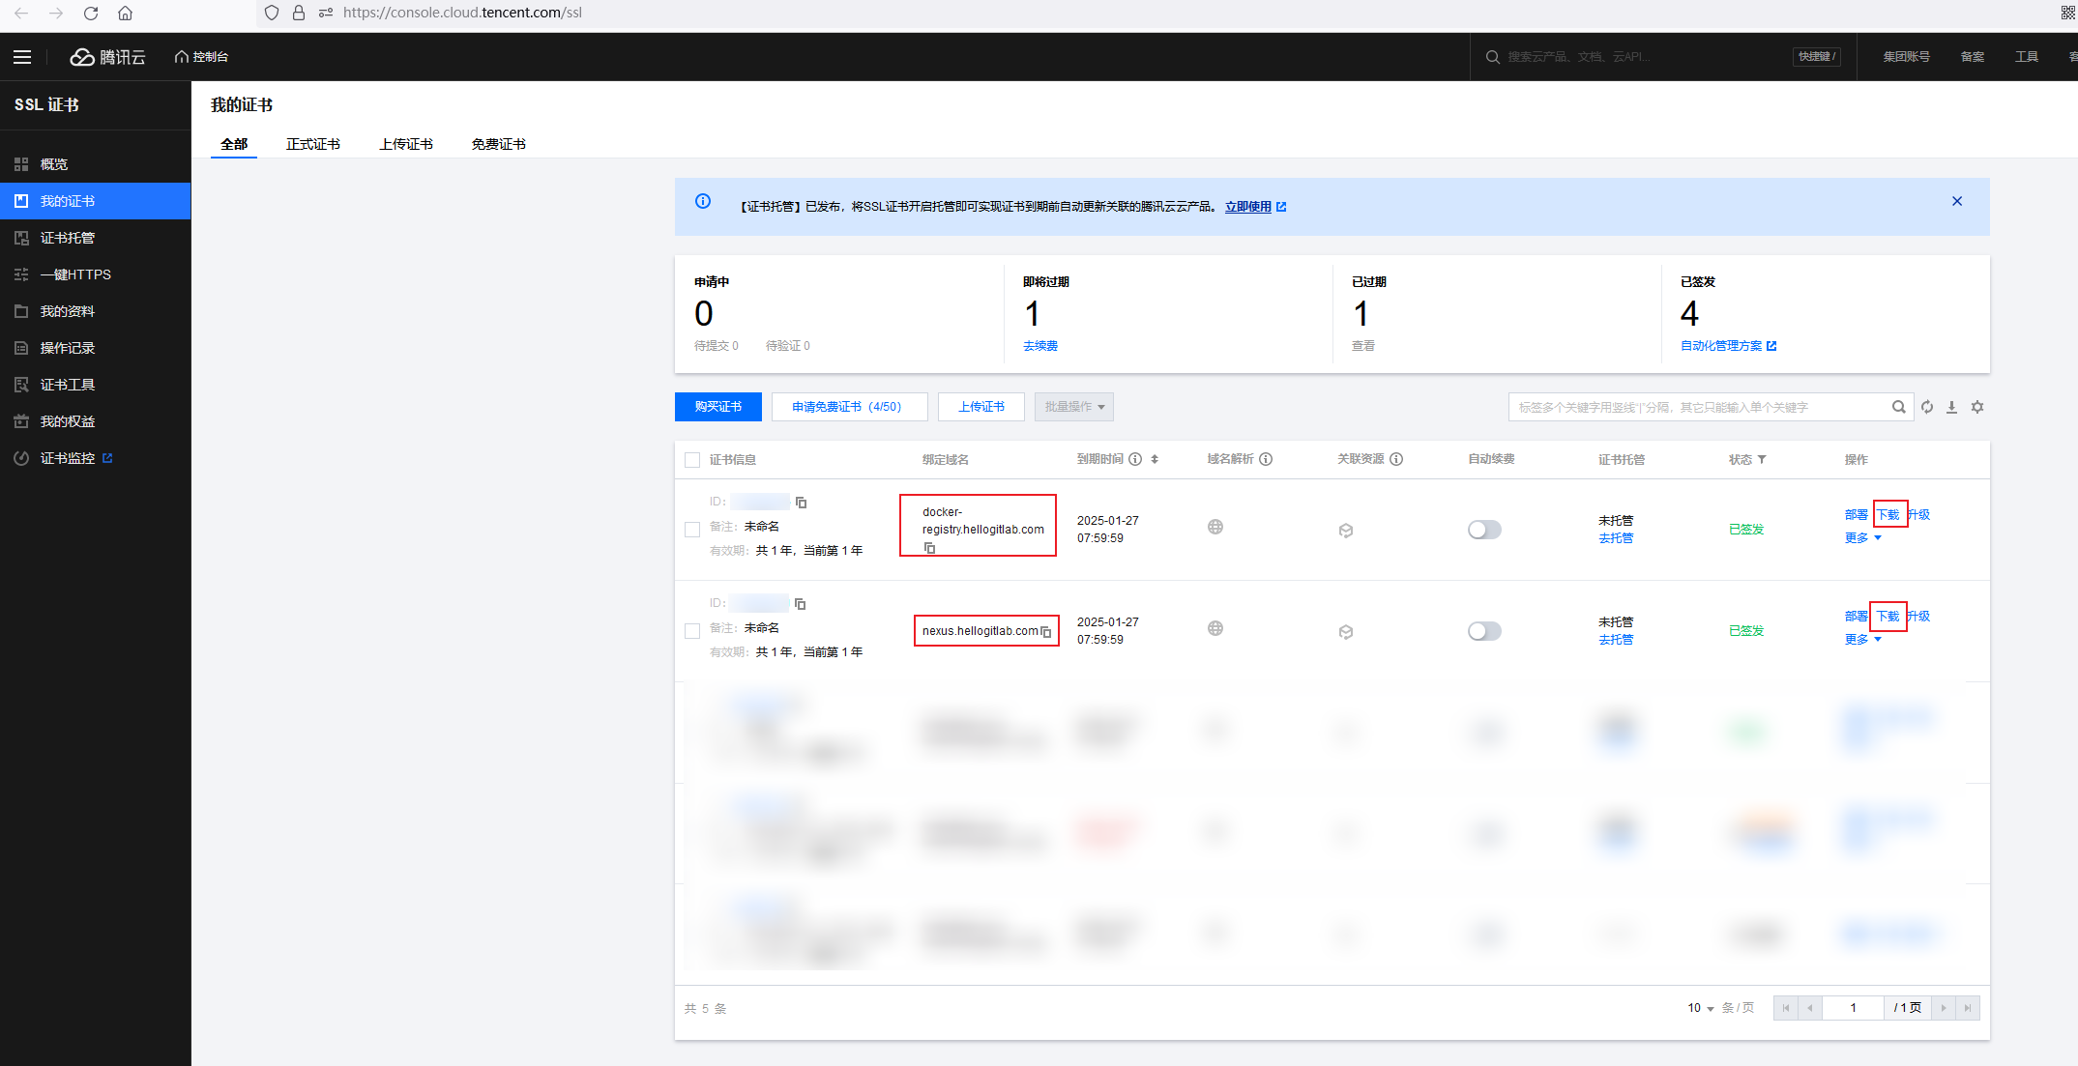This screenshot has width=2078, height=1066.
Task: Copy the ID of docker-registry certificate
Action: pyautogui.click(x=801, y=503)
